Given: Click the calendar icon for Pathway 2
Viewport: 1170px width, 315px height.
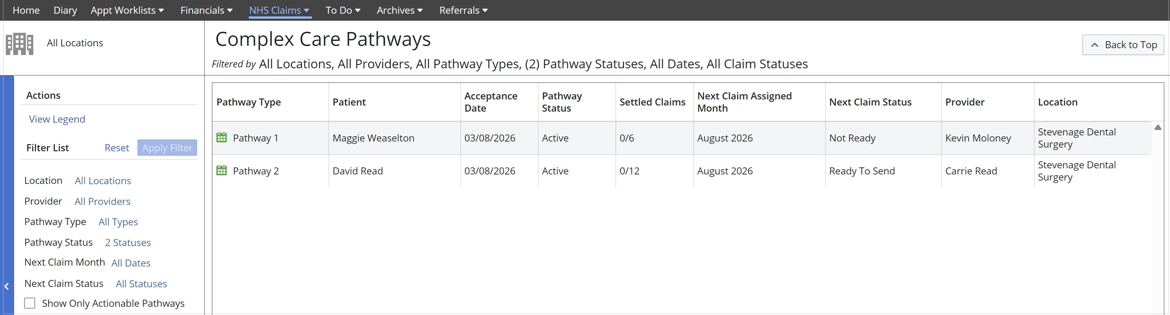Looking at the screenshot, I should (x=222, y=171).
